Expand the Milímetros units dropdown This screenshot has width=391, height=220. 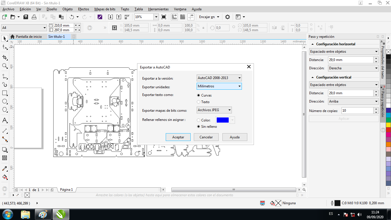(219, 86)
